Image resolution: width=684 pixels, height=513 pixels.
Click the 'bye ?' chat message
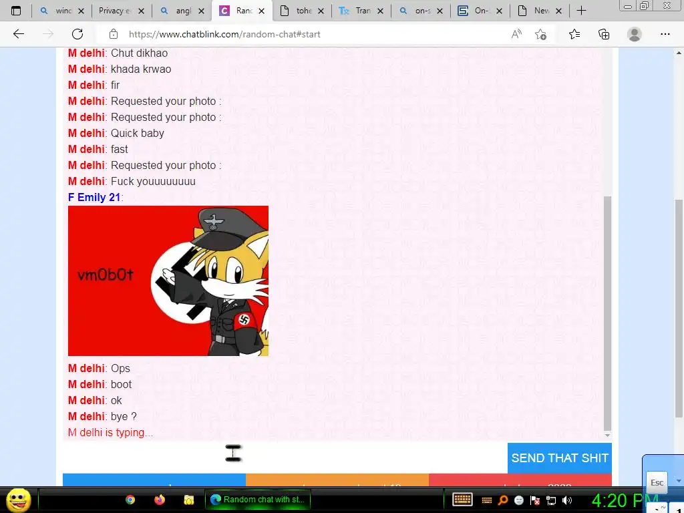point(124,416)
